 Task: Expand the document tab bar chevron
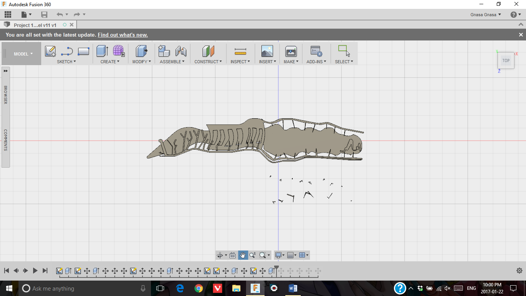click(521, 25)
